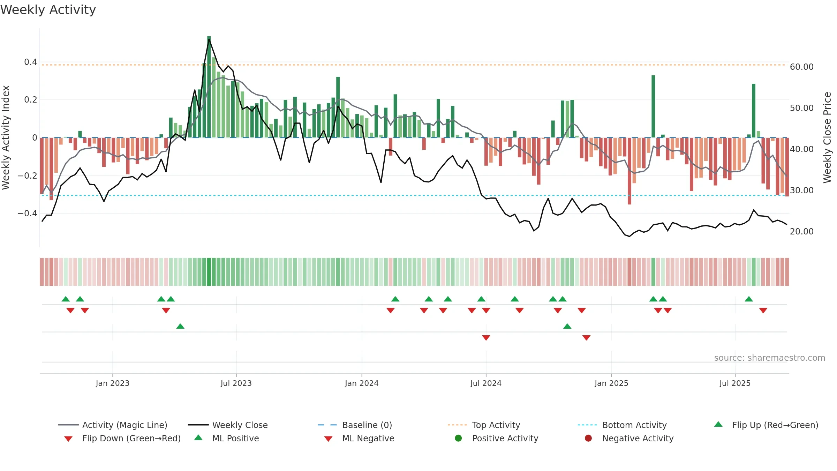Toggle Flip Down (Green→Red) legend entry
The image size is (837, 471).
(x=122, y=438)
